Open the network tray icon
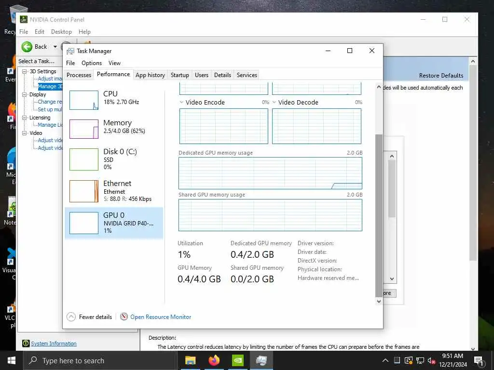 420,360
